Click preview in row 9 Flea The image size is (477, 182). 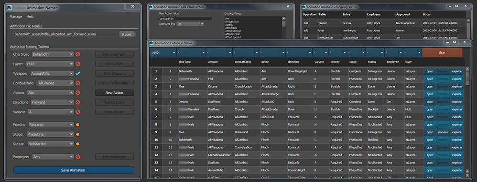click(443, 132)
